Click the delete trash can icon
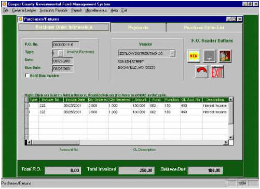The image size is (260, 189). point(225,56)
